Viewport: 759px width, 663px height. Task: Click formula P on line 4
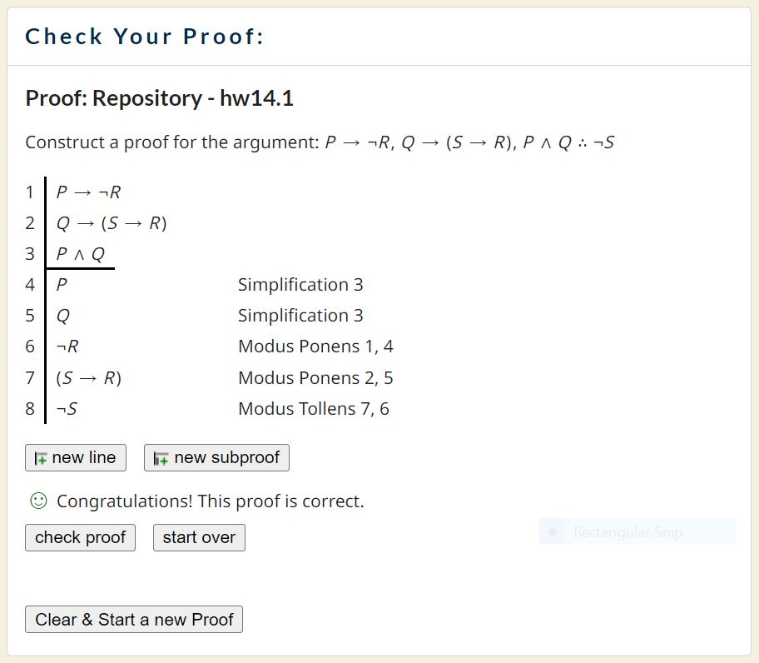[62, 285]
